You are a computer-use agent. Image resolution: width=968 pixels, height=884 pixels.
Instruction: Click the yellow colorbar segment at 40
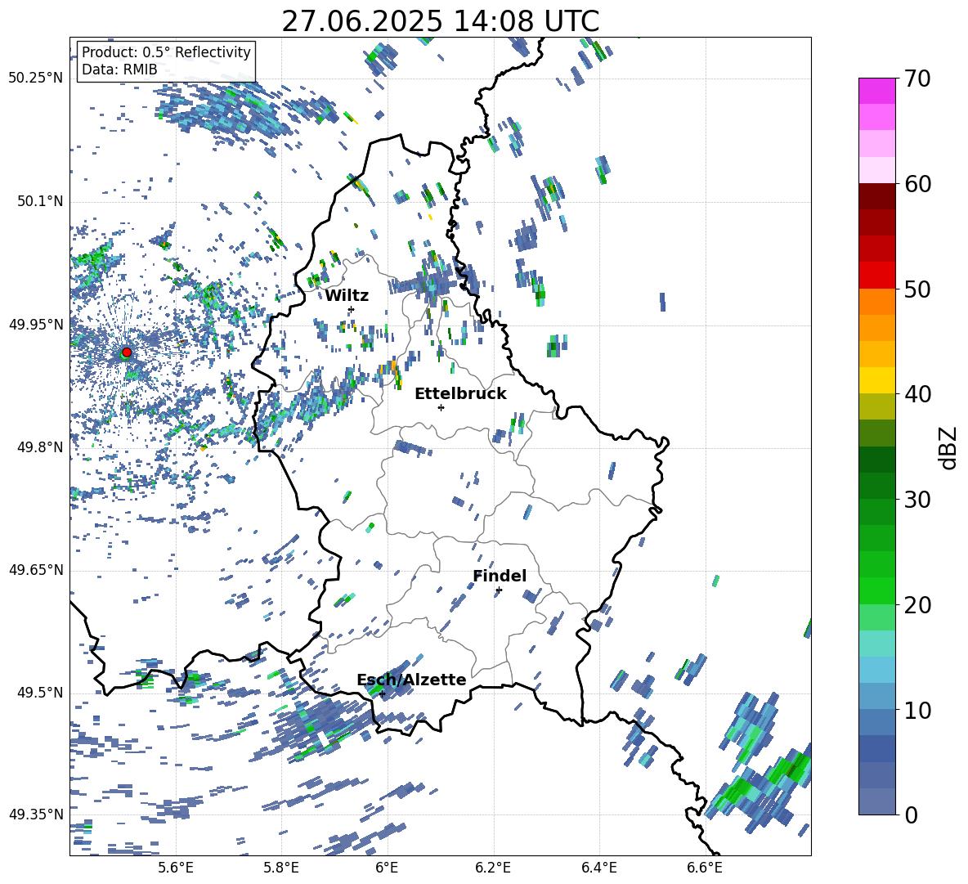(876, 380)
